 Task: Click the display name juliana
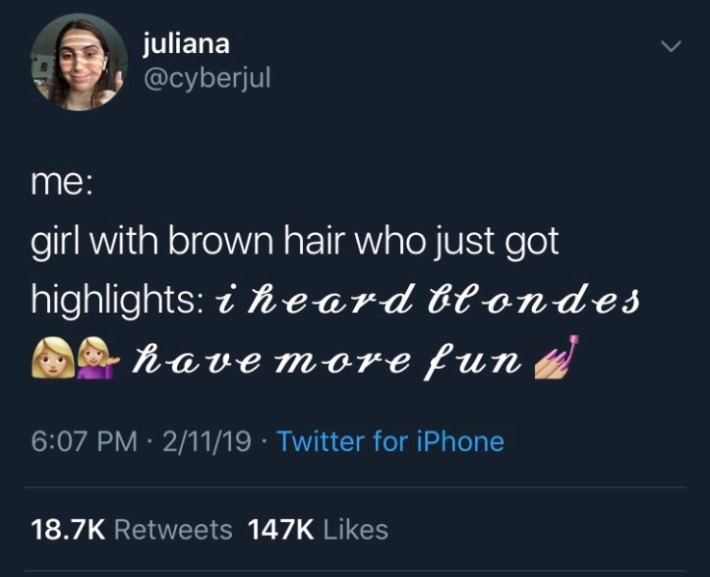(x=186, y=44)
